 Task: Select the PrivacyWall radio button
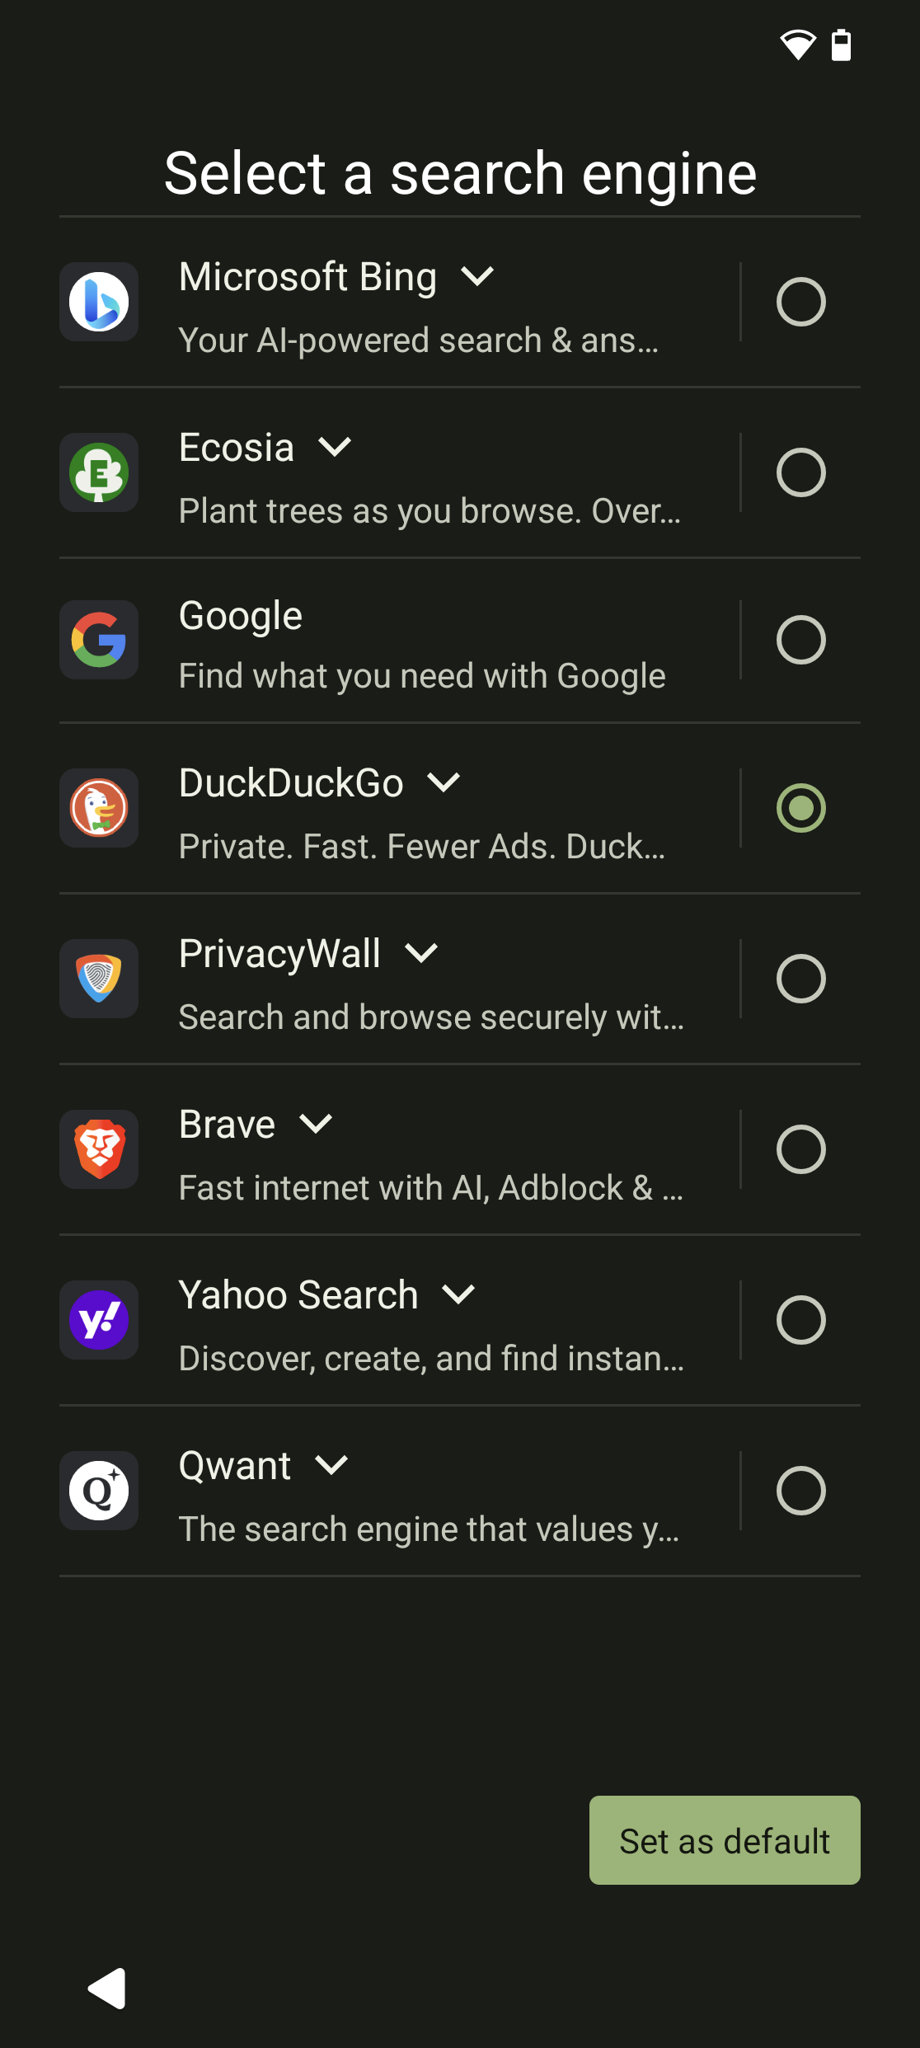tap(800, 979)
